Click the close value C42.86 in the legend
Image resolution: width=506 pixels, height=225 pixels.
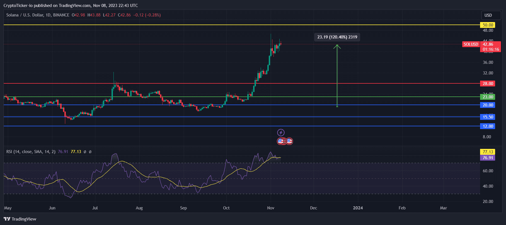click(x=124, y=15)
